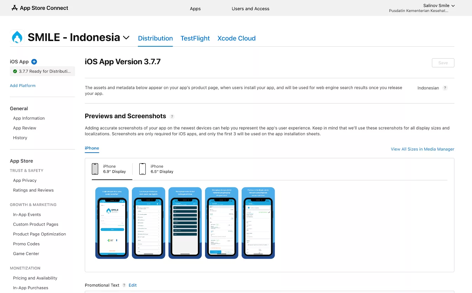Screen dimensions: 472x293
Task: Click help icon next to Promotional Text
Action: coord(124,285)
